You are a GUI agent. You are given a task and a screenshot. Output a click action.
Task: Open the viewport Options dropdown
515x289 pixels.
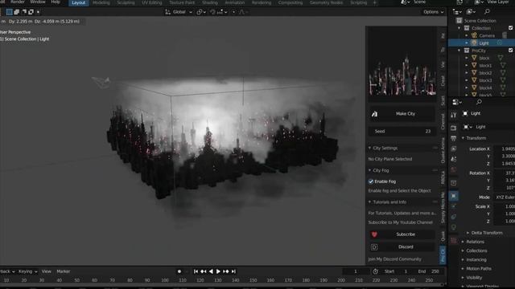pos(433,12)
